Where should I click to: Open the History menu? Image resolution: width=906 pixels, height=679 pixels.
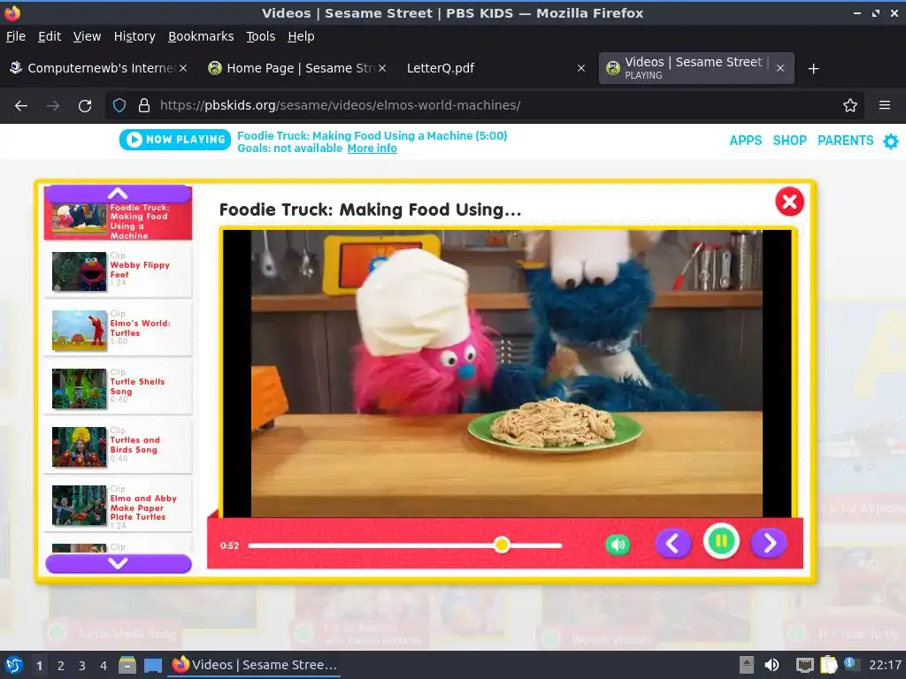pyautogui.click(x=134, y=36)
